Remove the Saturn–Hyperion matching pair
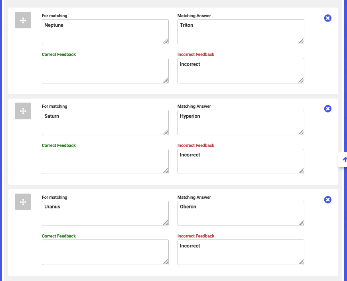The image size is (347, 281). [x=328, y=109]
